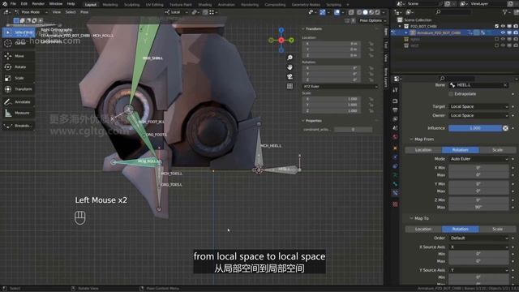This screenshot has height=292, width=519.
Task: Toggle camera view icon in viewport
Action: (x=290, y=76)
